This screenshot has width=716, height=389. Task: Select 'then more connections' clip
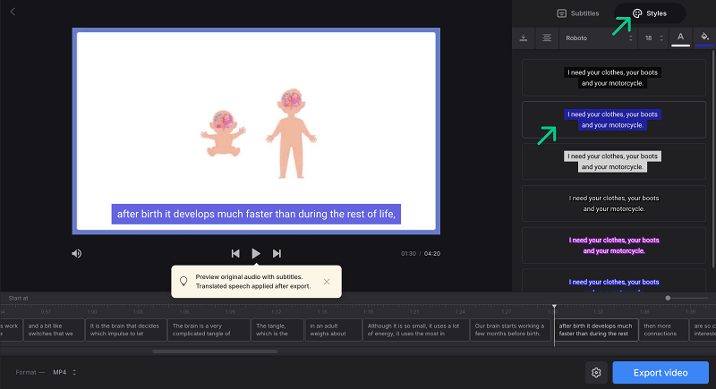(x=664, y=330)
